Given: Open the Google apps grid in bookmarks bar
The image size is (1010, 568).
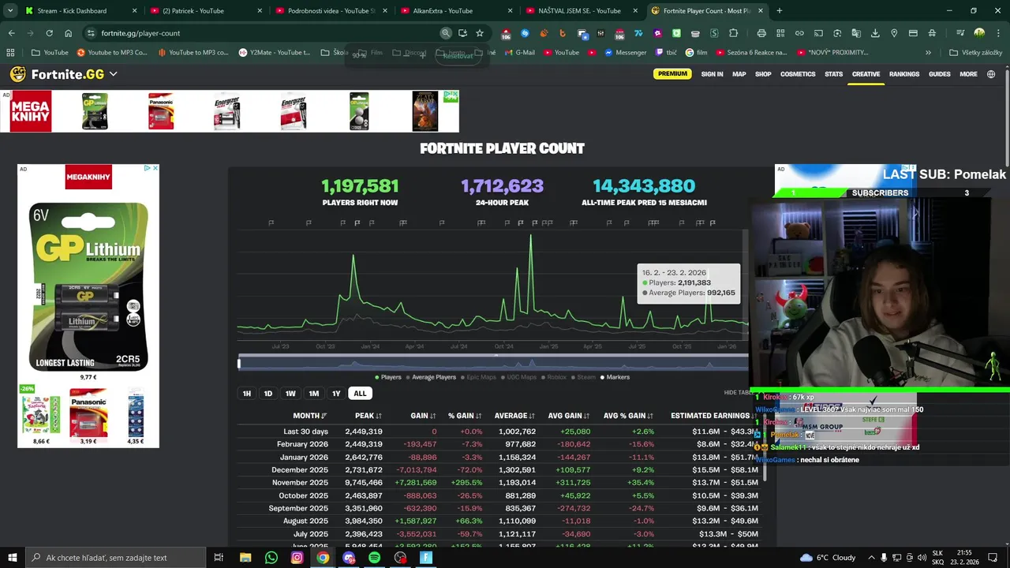Looking at the screenshot, I should click(x=10, y=53).
